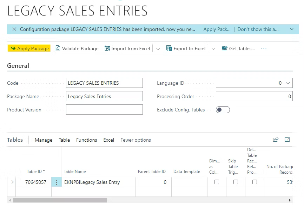Toggle Exclude Config. Tables switch

[223, 110]
